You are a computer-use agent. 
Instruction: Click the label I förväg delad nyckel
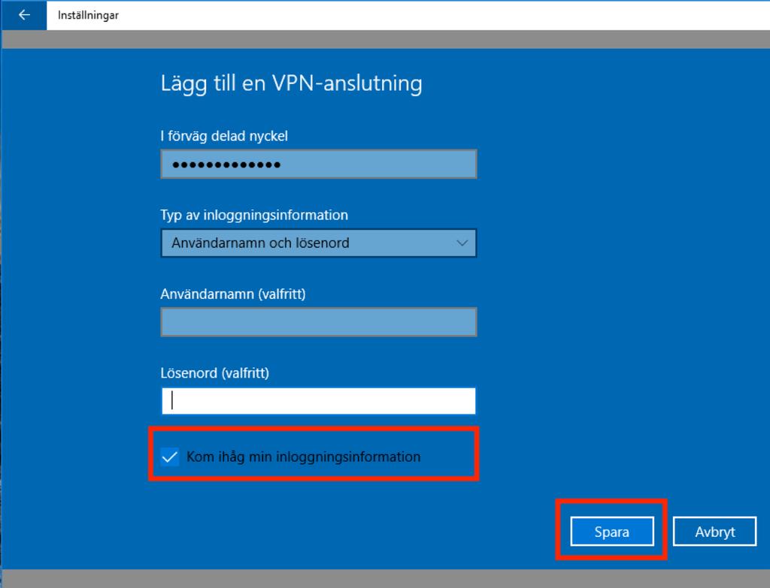tap(224, 136)
